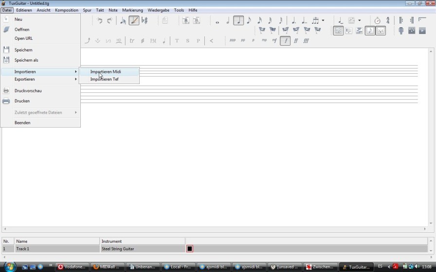Viewport: 436px width, 272px height.
Task: Click Open URL menu entry
Action: (40, 38)
